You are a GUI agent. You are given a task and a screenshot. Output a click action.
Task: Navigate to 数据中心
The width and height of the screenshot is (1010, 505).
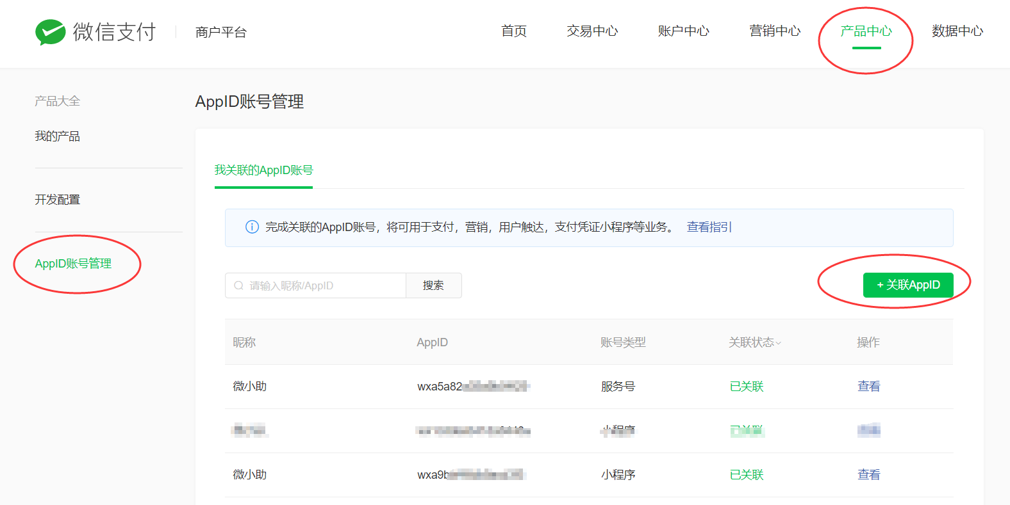click(957, 31)
